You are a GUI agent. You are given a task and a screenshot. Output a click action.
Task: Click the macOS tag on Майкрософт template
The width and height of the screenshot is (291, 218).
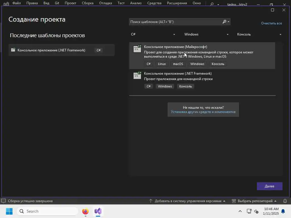(x=178, y=64)
